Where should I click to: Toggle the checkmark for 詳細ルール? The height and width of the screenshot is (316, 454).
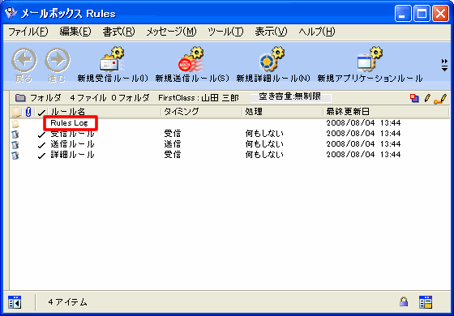point(41,156)
